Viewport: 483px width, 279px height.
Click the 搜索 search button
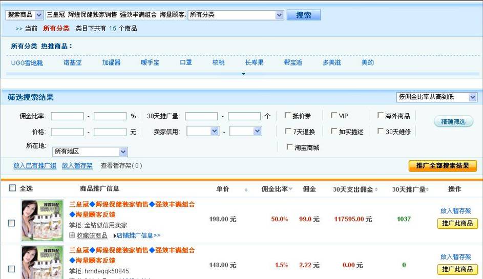coord(304,15)
